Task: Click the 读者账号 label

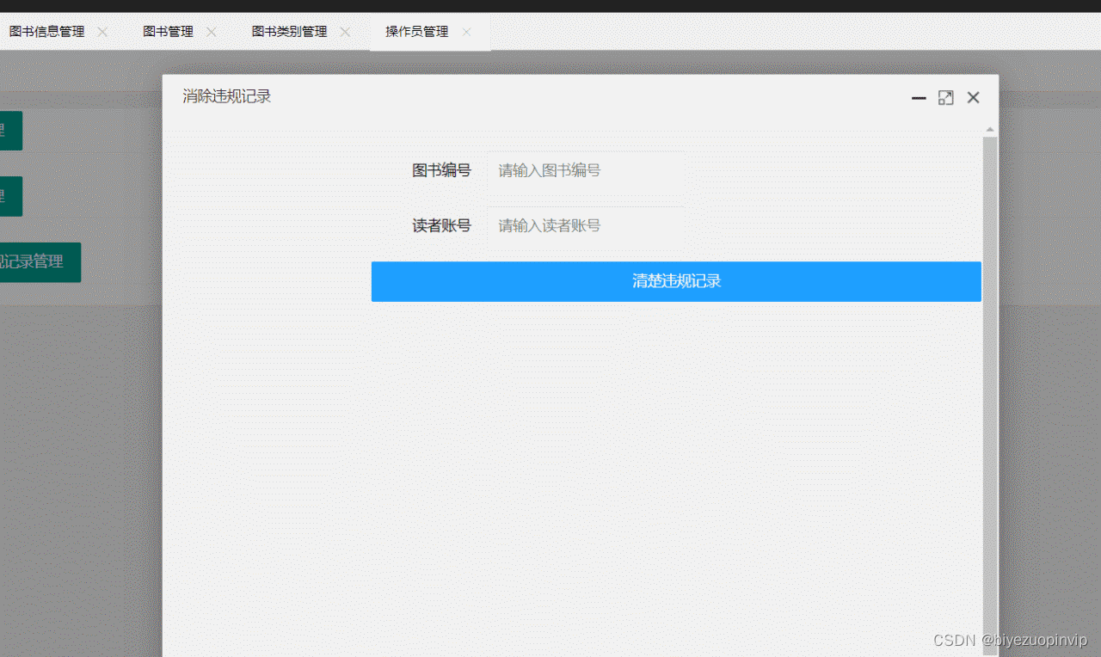Action: (x=441, y=226)
